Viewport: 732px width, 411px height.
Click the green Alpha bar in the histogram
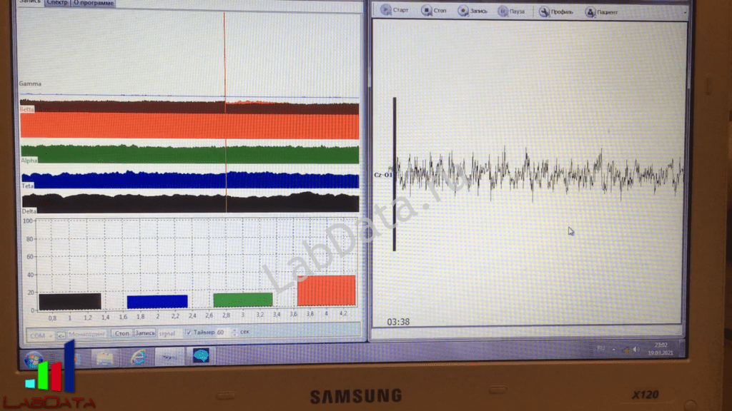(243, 300)
